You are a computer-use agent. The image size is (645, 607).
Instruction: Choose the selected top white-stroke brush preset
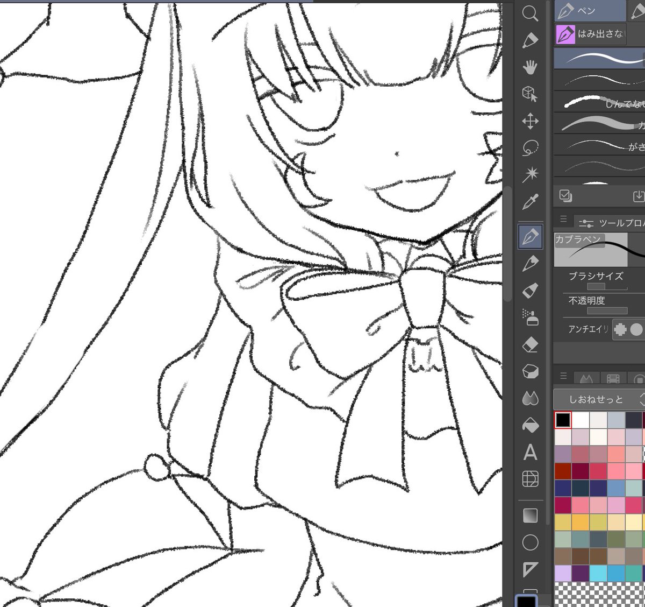pyautogui.click(x=599, y=58)
